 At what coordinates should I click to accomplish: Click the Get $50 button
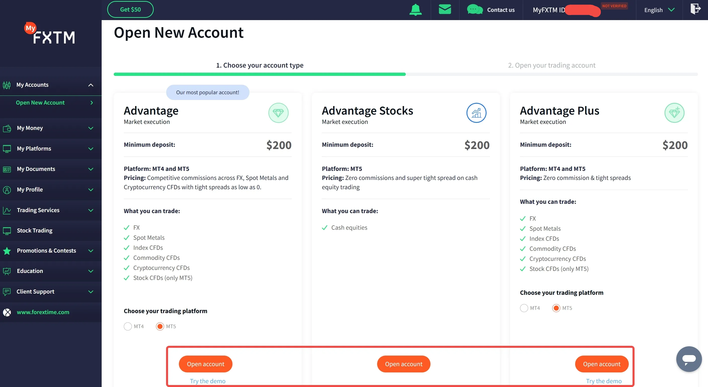130,10
